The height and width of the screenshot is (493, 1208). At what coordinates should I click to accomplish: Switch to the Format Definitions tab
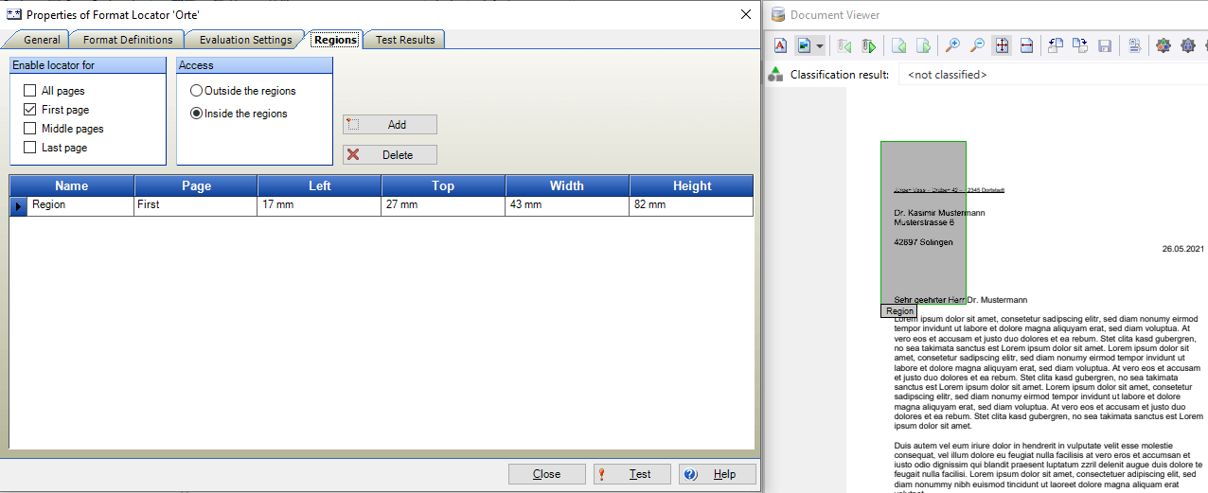[128, 40]
